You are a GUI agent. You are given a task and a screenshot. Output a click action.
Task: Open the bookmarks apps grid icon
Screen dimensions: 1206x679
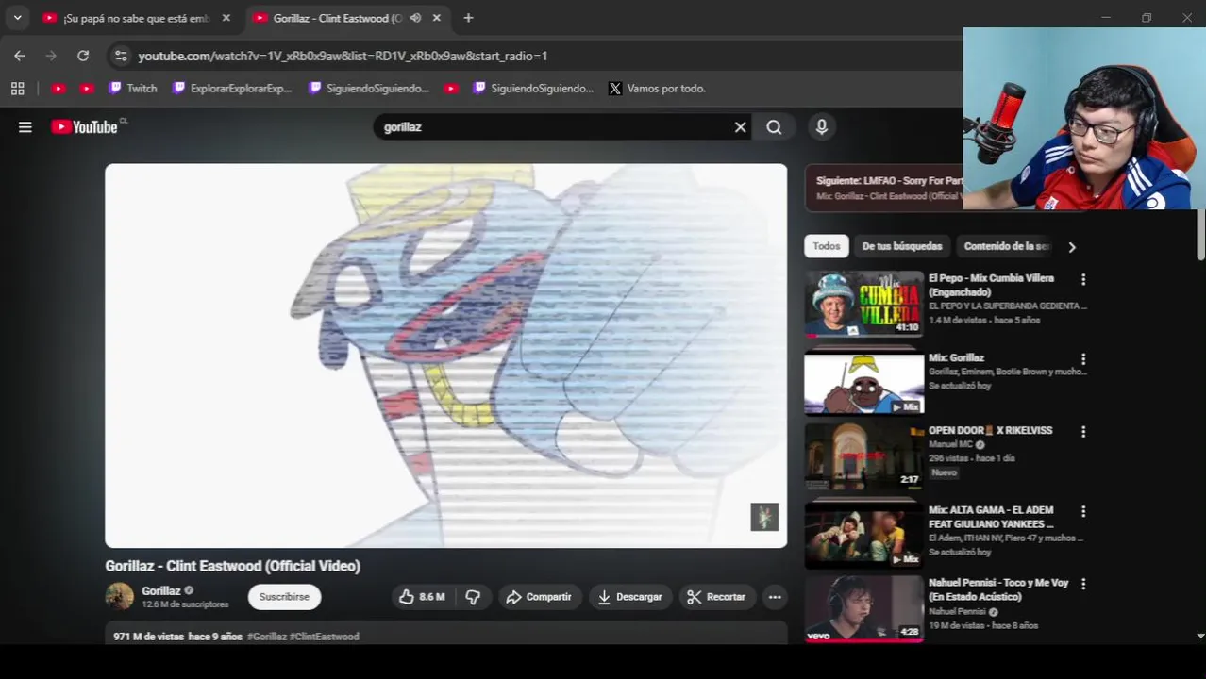point(17,88)
